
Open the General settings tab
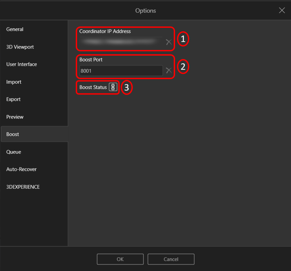15,29
